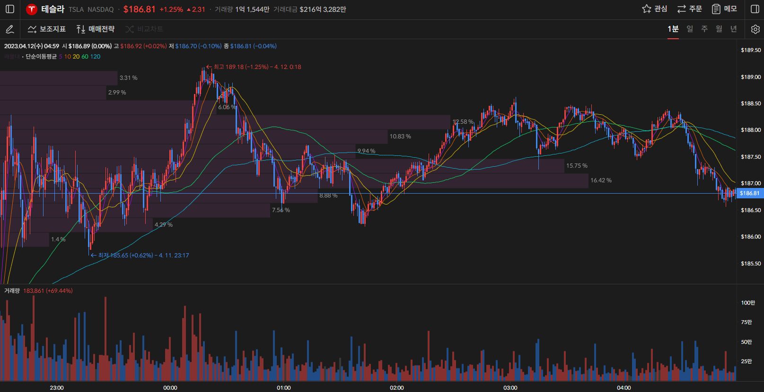Select the yellow 20 moving average
Viewport: 764px width, 392px height.
tap(76, 57)
